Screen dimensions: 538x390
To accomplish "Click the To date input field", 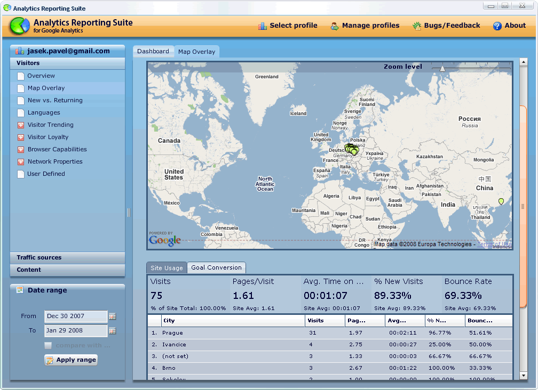I will click(x=76, y=331).
